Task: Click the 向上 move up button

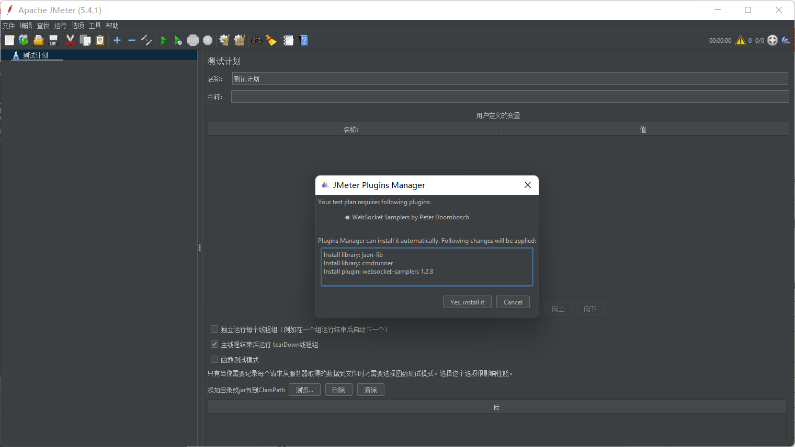Action: (559, 309)
